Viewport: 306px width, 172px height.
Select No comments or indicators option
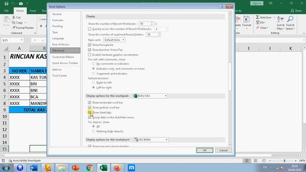94,64
